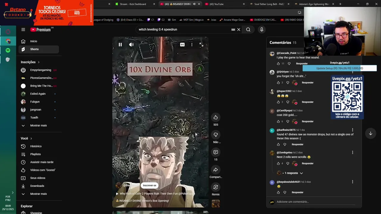Image resolution: width=381 pixels, height=214 pixels.
Task: Mute the Shorts video volume
Action: coord(131,45)
